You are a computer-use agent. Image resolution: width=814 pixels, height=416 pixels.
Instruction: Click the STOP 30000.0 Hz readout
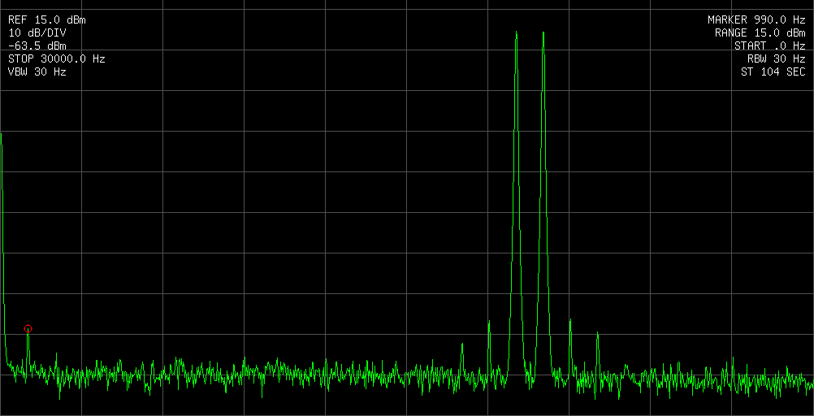click(57, 59)
